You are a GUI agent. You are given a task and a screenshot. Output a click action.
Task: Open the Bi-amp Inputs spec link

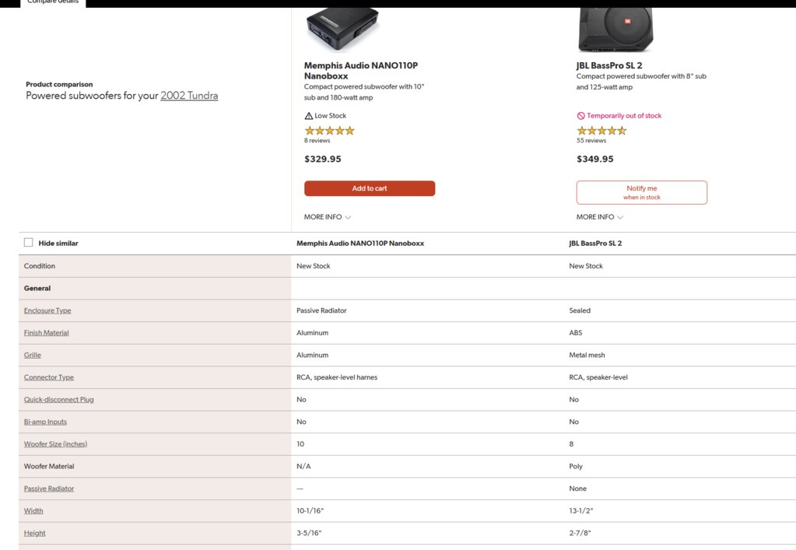click(x=45, y=422)
